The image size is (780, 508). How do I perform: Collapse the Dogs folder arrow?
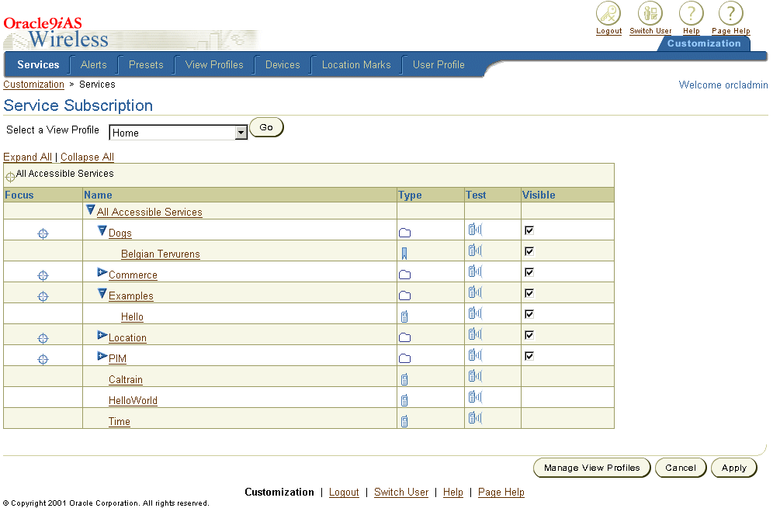pos(102,230)
